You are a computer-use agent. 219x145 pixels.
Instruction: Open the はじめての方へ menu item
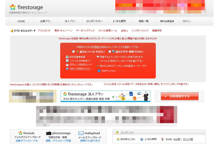point(94,21)
